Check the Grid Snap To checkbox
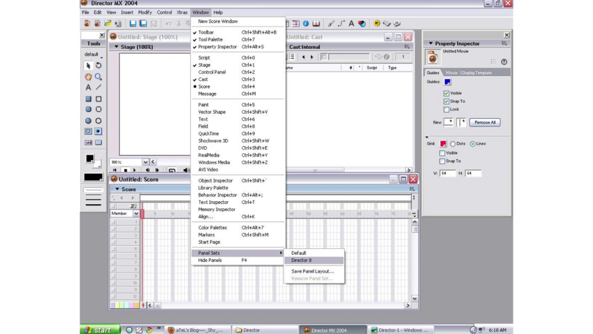593x334 pixels. [442, 161]
